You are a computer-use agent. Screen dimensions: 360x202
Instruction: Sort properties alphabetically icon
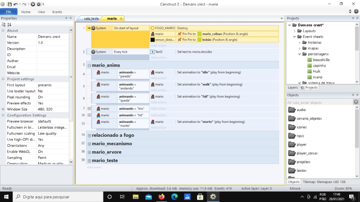(9, 25)
